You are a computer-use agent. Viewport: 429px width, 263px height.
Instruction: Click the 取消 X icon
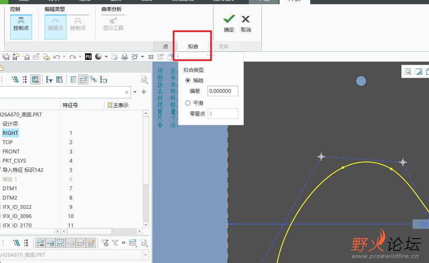point(245,19)
